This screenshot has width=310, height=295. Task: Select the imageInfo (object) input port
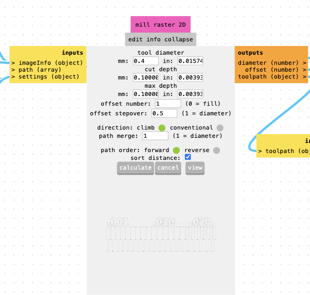(x=47, y=63)
